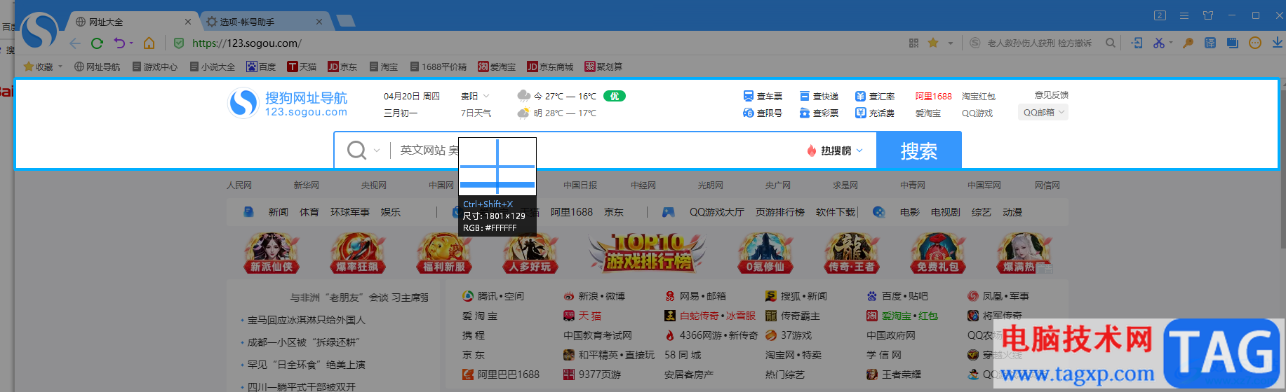Click the send-to-phone login icon
Viewport: 1286px width, 392px height.
[x=1137, y=43]
